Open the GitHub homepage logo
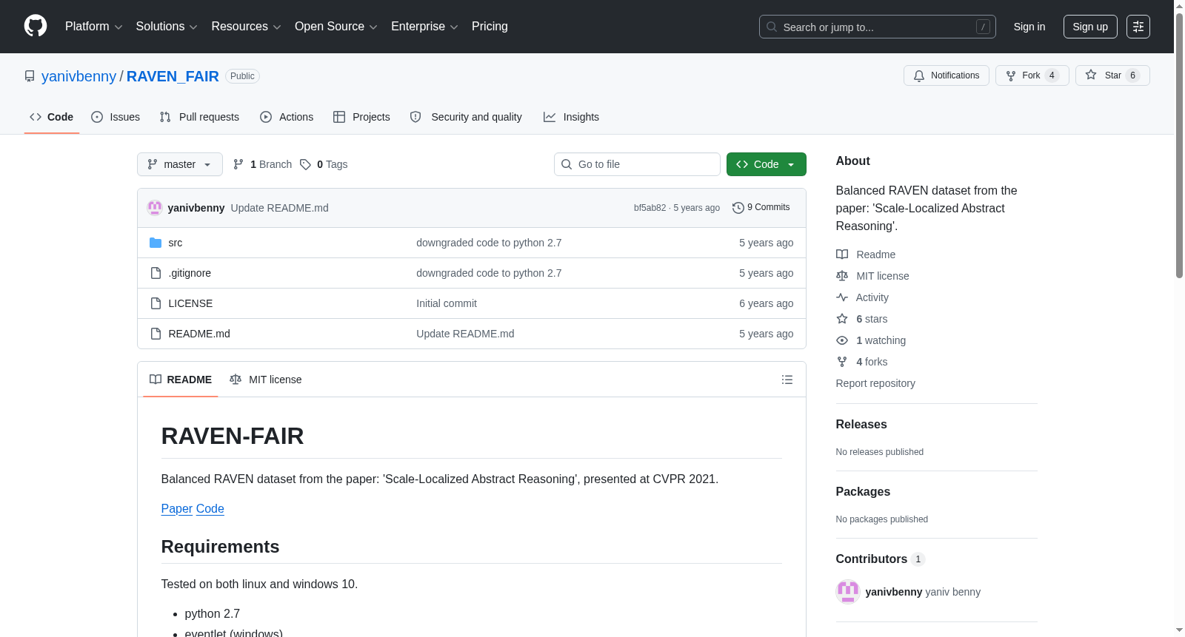The height and width of the screenshot is (637, 1185). [x=36, y=27]
